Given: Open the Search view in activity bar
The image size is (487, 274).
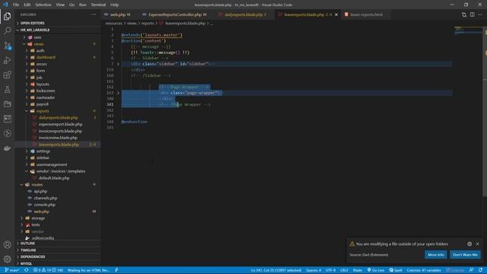Looking at the screenshot, I should (7, 30).
